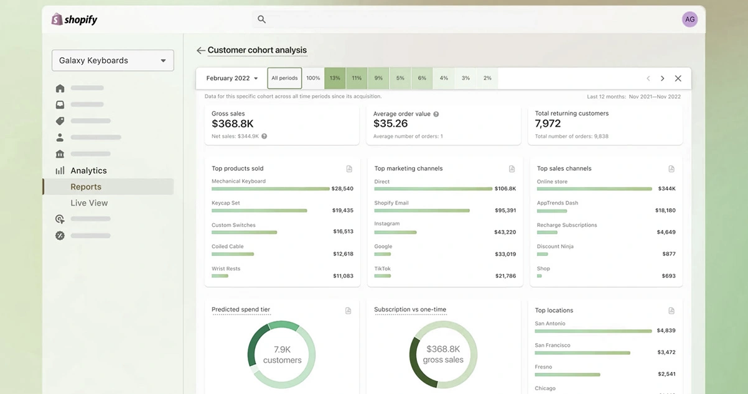Open Reports in the Analytics menu
The height and width of the screenshot is (394, 748).
point(86,187)
